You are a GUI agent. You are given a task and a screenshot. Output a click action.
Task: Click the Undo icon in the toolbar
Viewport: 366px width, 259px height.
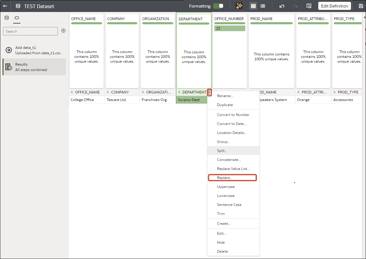(282, 6)
